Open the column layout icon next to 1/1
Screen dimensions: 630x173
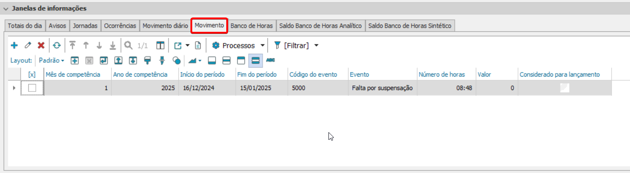(x=160, y=45)
